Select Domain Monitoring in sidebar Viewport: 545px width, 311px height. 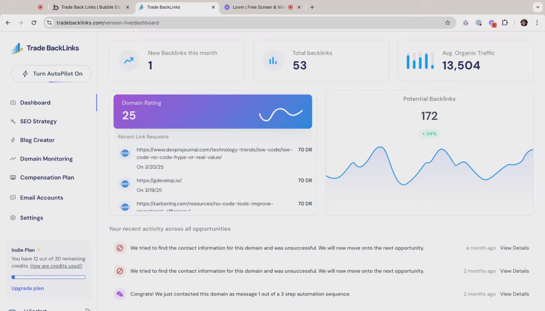[x=46, y=159]
